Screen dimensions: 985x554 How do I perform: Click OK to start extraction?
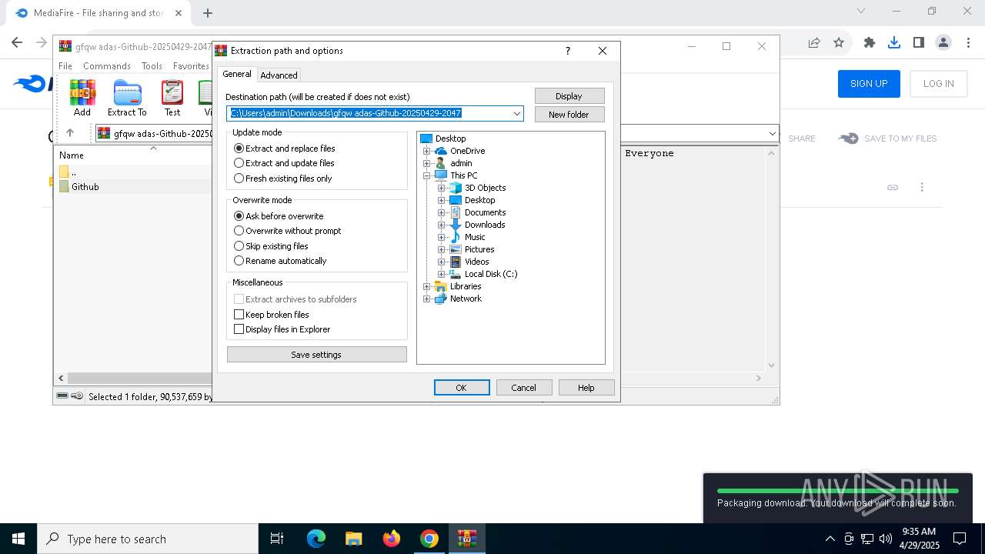click(462, 388)
